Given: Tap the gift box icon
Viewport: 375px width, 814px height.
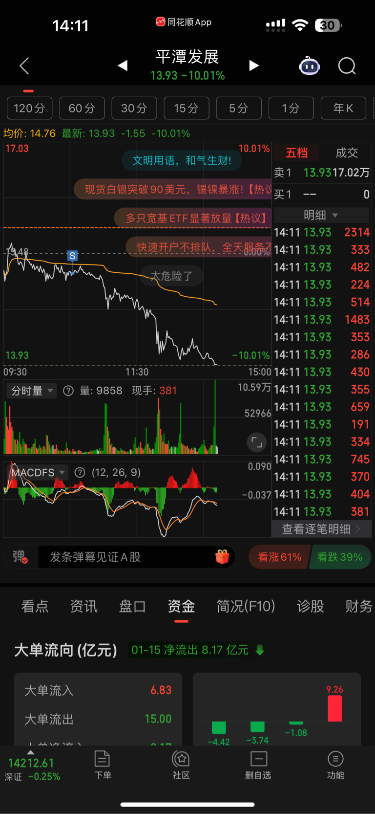Looking at the screenshot, I should [x=222, y=557].
